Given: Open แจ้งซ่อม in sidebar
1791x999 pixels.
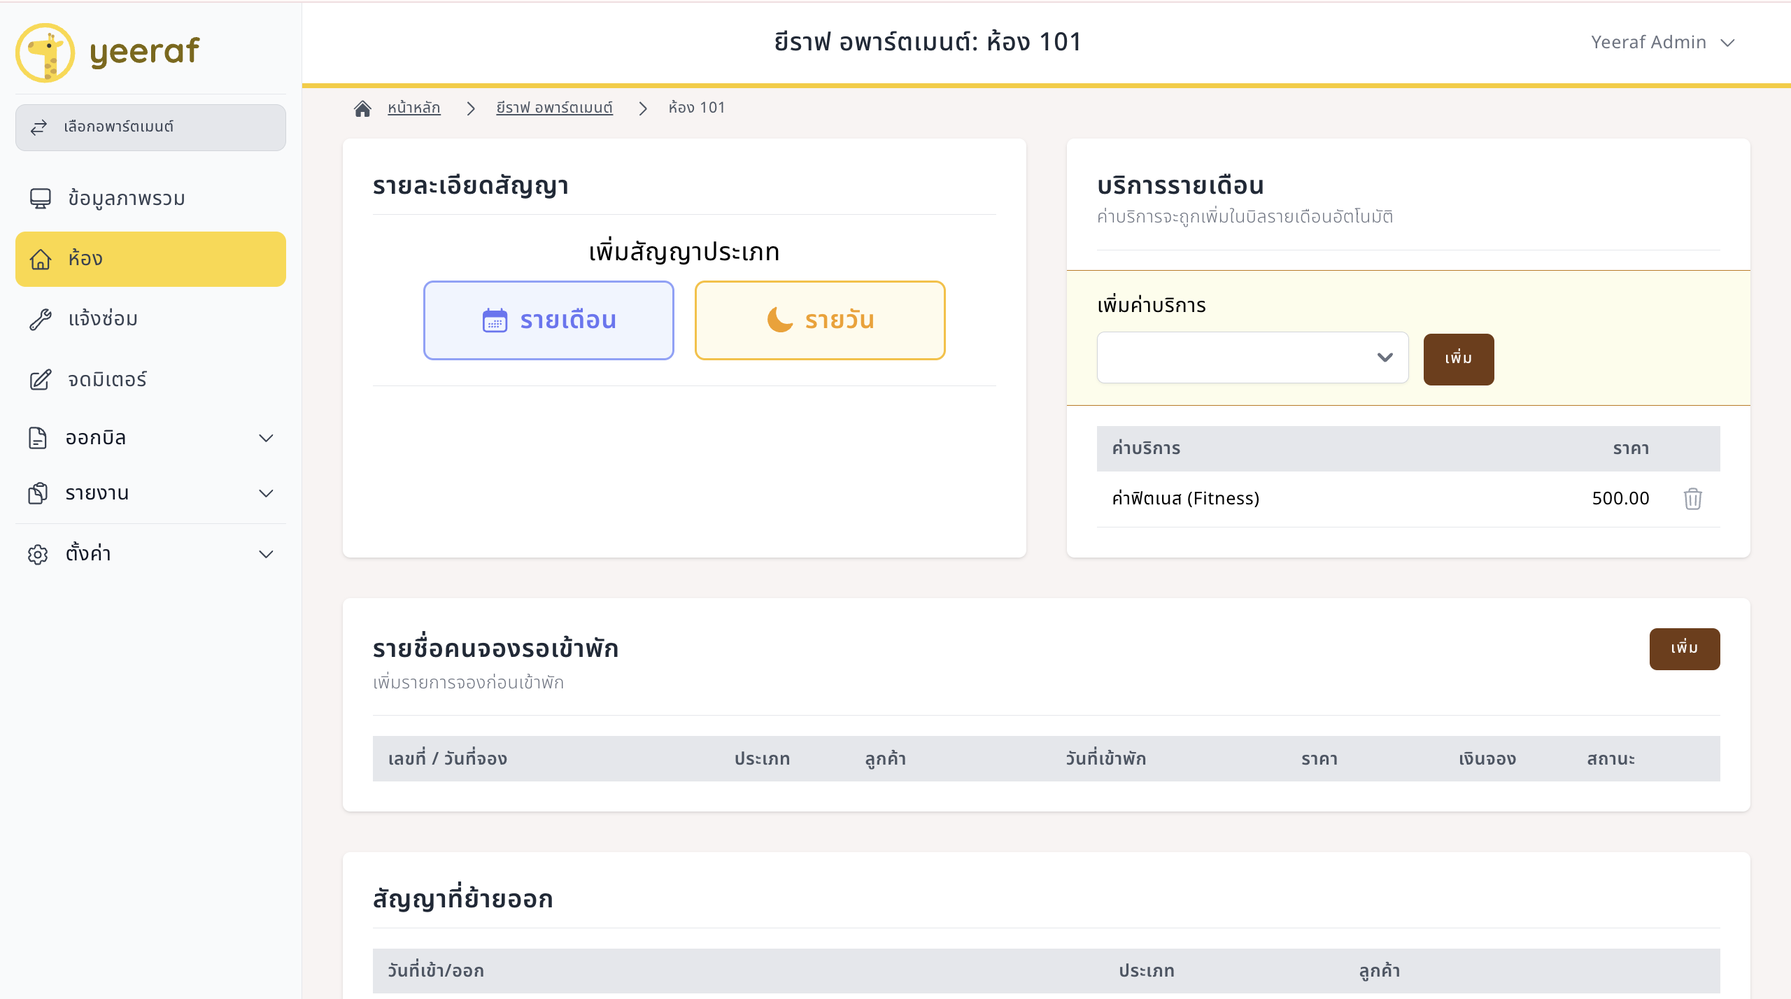Looking at the screenshot, I should pos(150,319).
